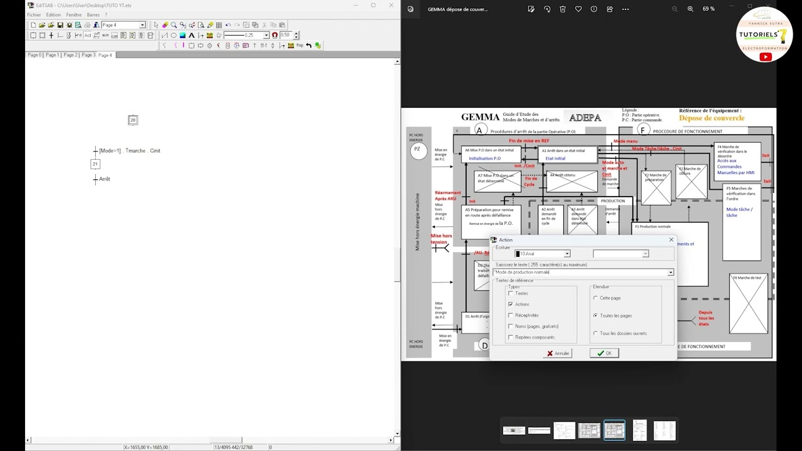This screenshot has width=802, height=451.
Task: Select the 'Act' action tool in EdiTSAB
Action: point(88,35)
